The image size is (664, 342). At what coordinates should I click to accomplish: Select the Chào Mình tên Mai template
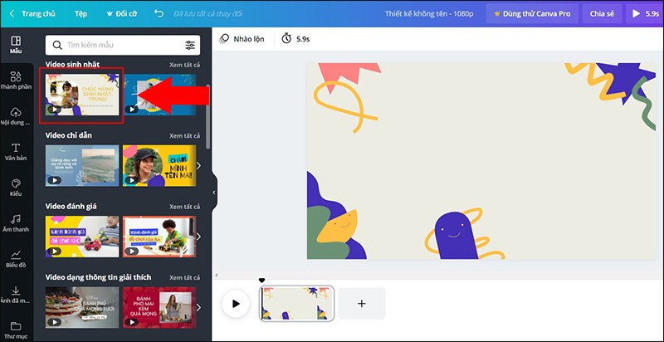point(159,165)
